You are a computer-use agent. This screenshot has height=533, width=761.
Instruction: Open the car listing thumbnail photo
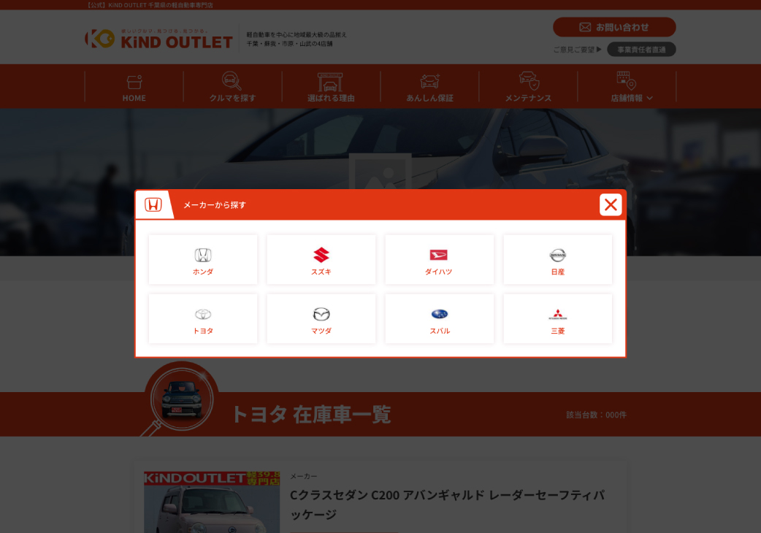(x=212, y=502)
